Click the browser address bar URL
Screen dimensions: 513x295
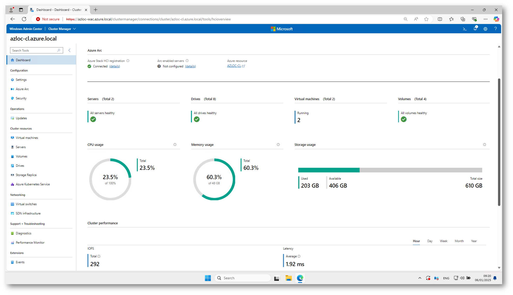[148, 19]
